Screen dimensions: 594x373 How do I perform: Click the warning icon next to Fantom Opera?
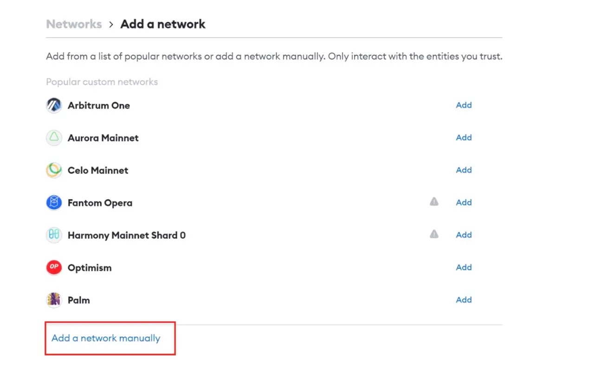pos(434,201)
